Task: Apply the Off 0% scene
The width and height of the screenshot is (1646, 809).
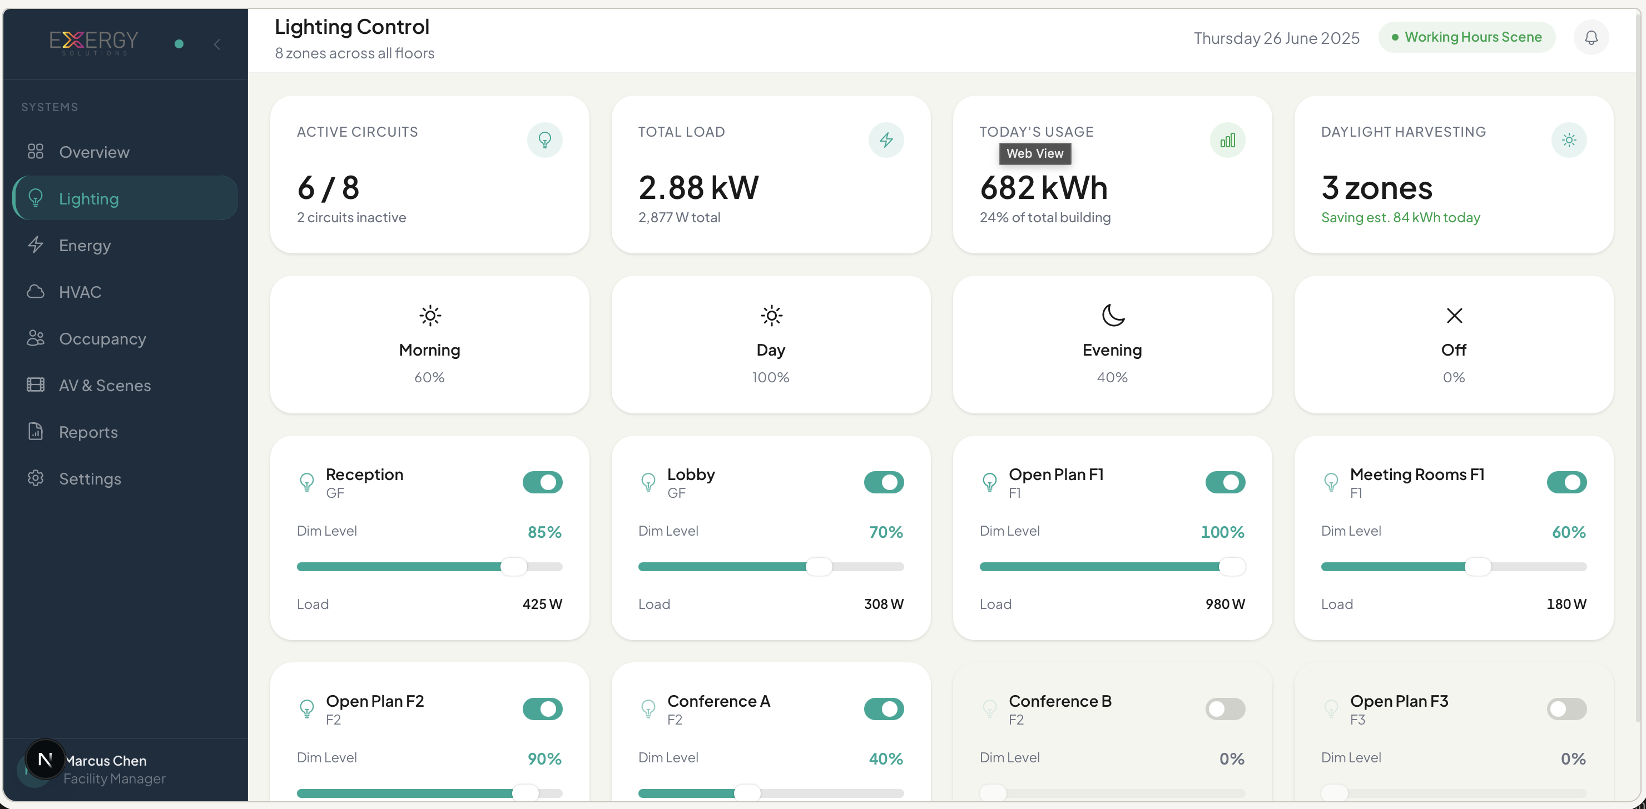Action: [x=1454, y=345]
